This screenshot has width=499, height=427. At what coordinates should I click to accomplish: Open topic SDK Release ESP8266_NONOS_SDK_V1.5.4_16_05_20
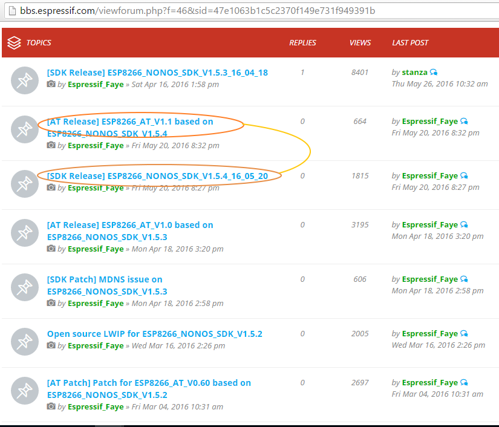157,176
